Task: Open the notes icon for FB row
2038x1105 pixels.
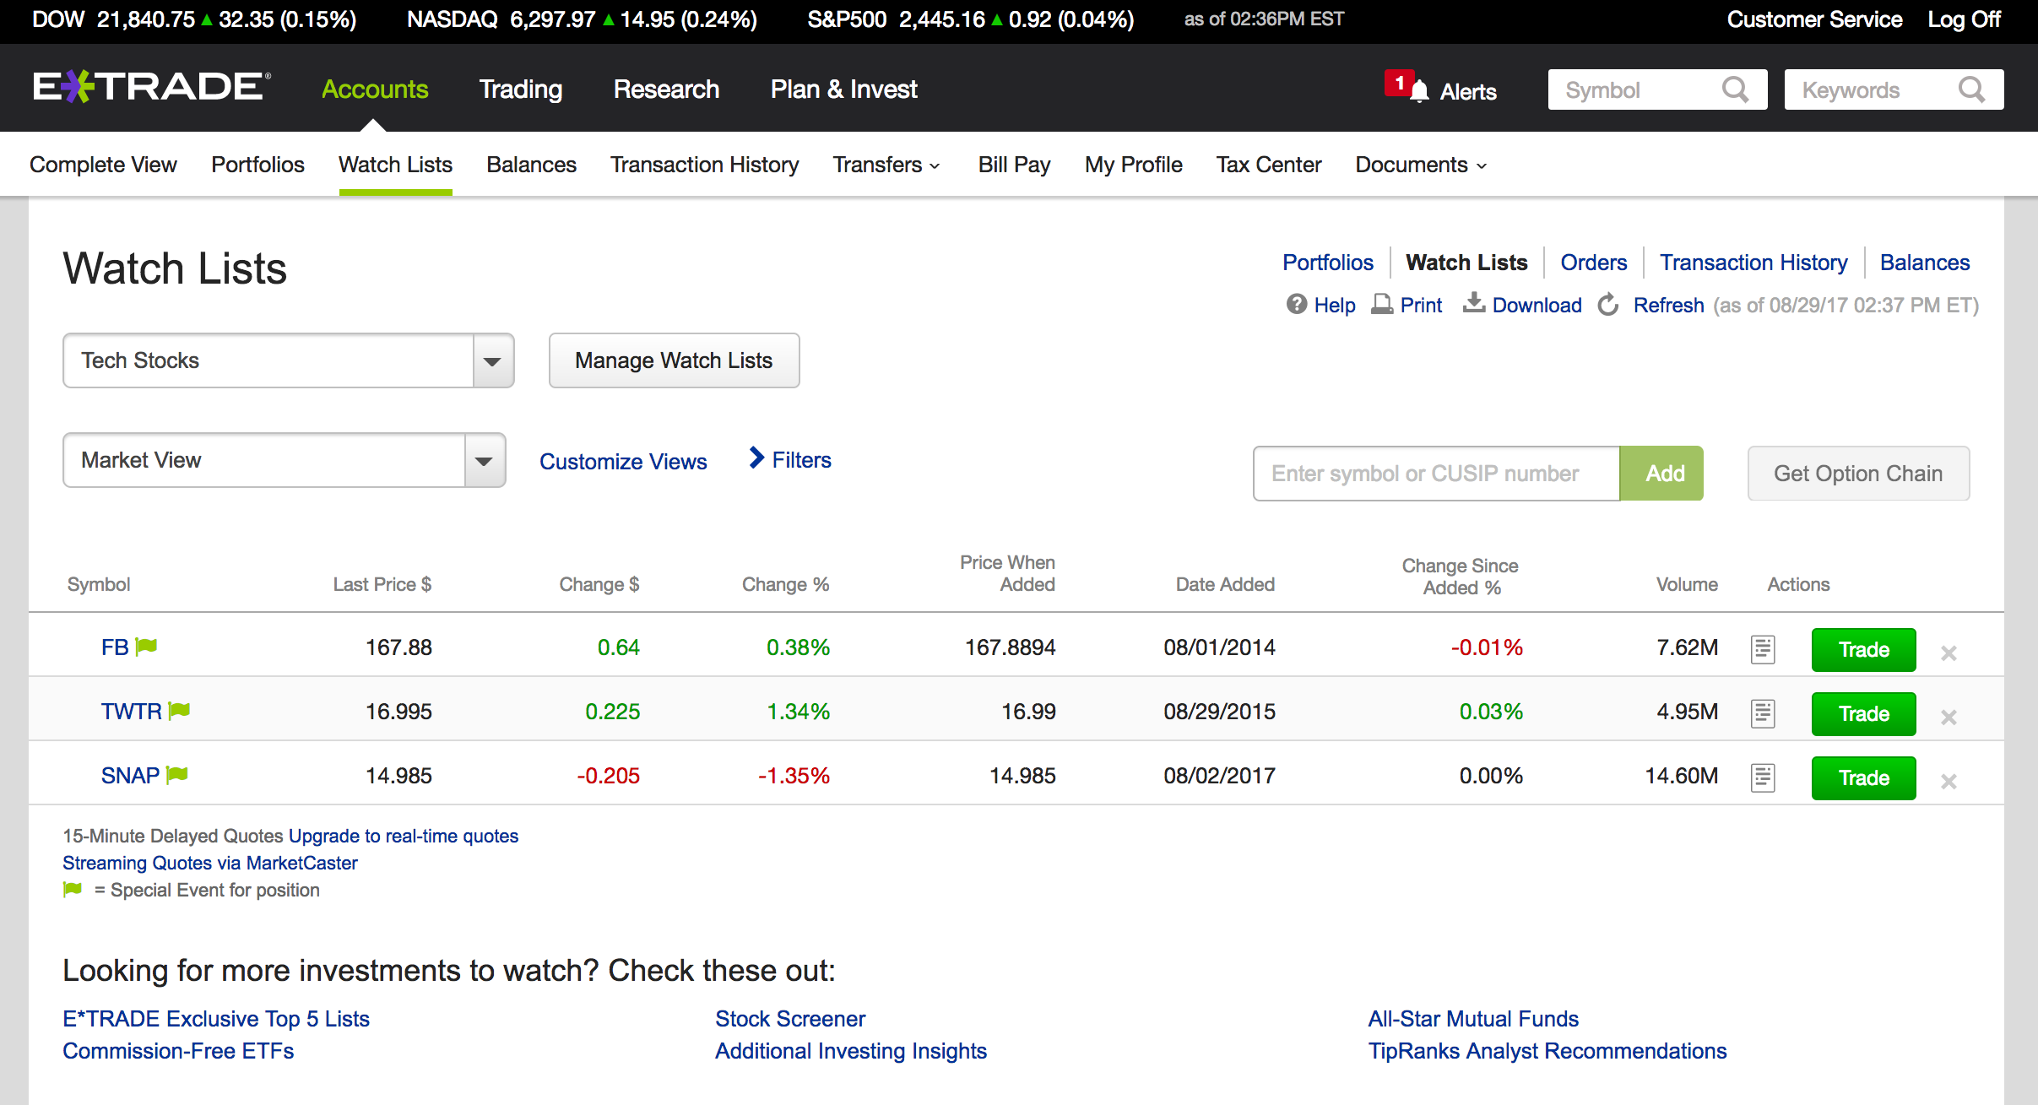Action: tap(1762, 649)
